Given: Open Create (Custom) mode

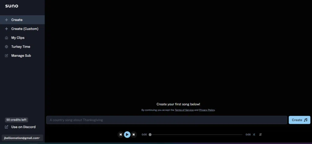Looking at the screenshot, I should point(25,29).
